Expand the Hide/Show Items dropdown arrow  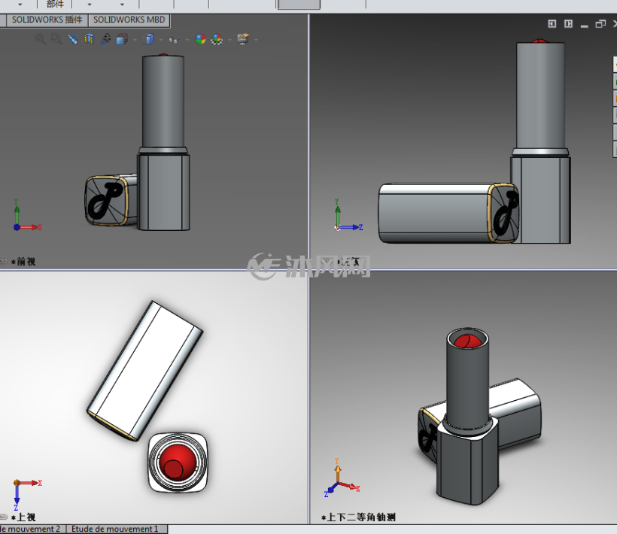(187, 40)
